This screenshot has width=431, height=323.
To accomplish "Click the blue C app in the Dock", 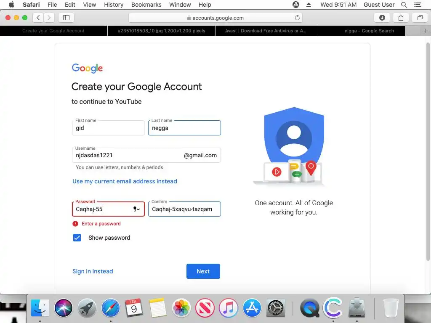I will [333, 308].
